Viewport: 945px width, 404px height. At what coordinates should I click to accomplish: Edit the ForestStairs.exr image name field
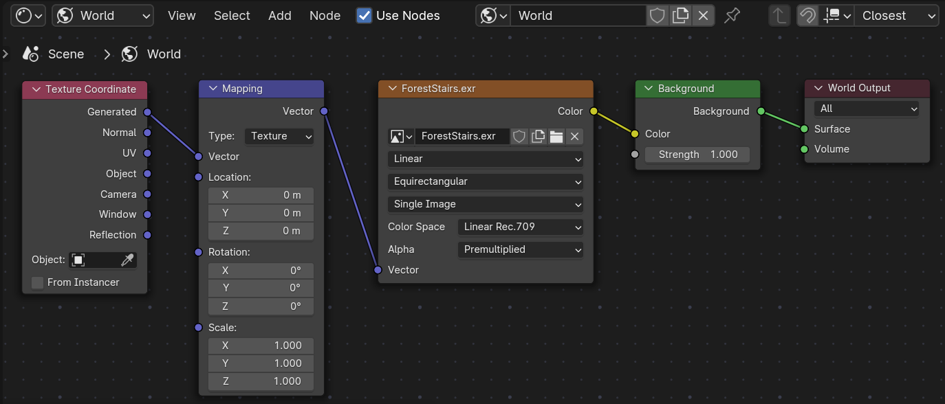[462, 136]
